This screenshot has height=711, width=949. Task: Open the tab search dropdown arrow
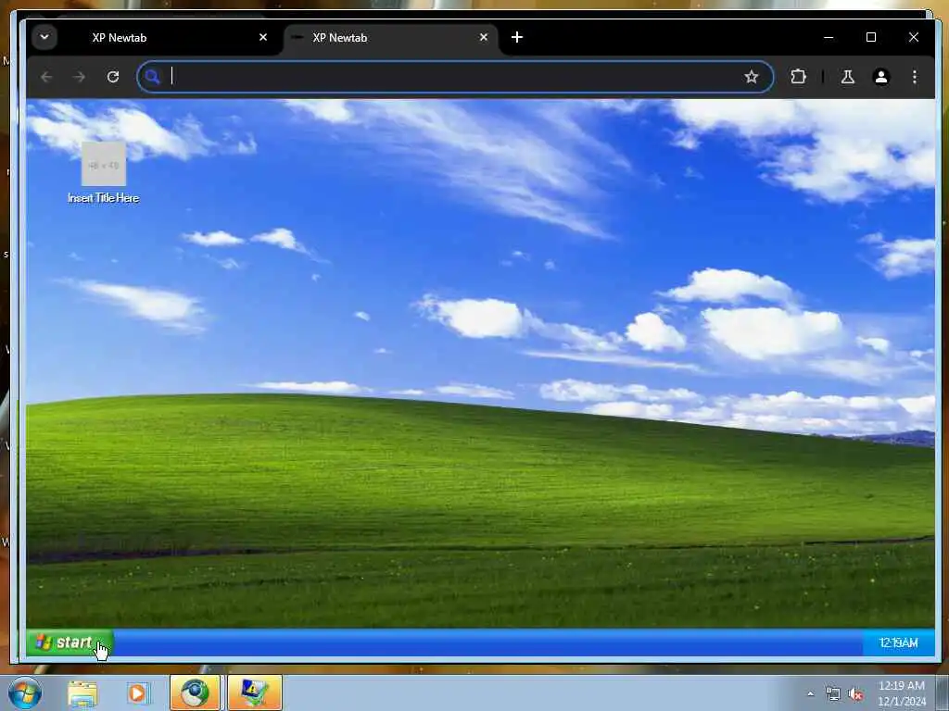coord(44,37)
